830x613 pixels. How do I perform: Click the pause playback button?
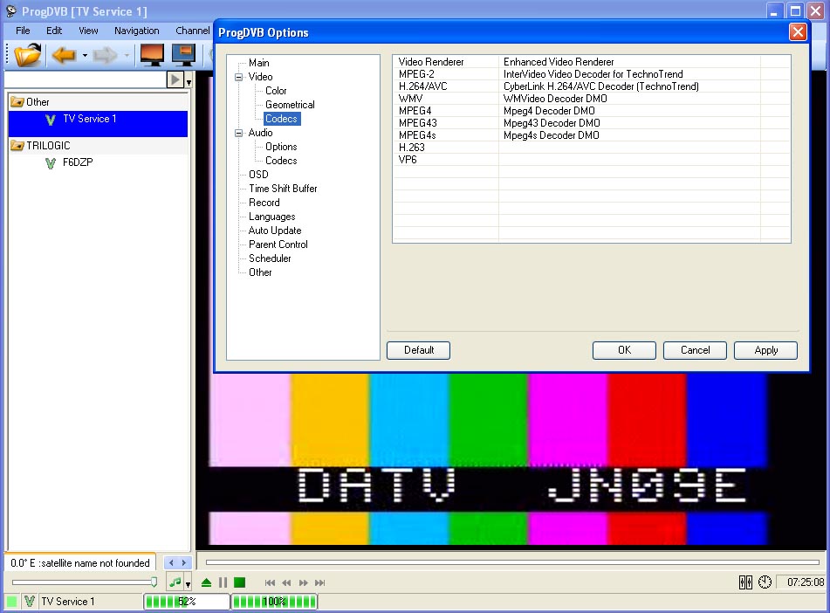pyautogui.click(x=223, y=582)
